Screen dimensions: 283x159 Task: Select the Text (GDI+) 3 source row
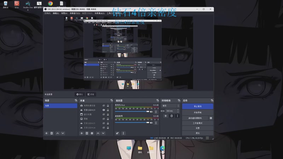(95, 110)
